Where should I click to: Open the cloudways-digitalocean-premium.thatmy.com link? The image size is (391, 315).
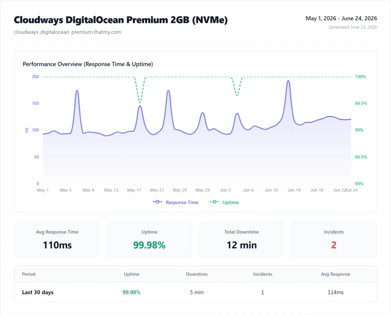[67, 32]
